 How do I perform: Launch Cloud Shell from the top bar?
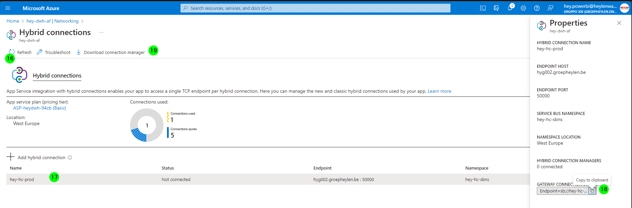(483, 8)
